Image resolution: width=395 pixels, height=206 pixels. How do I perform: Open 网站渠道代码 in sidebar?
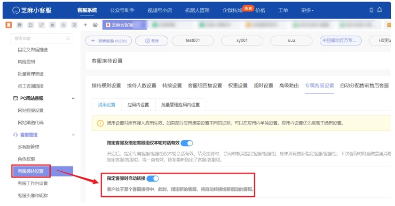[x=31, y=123]
